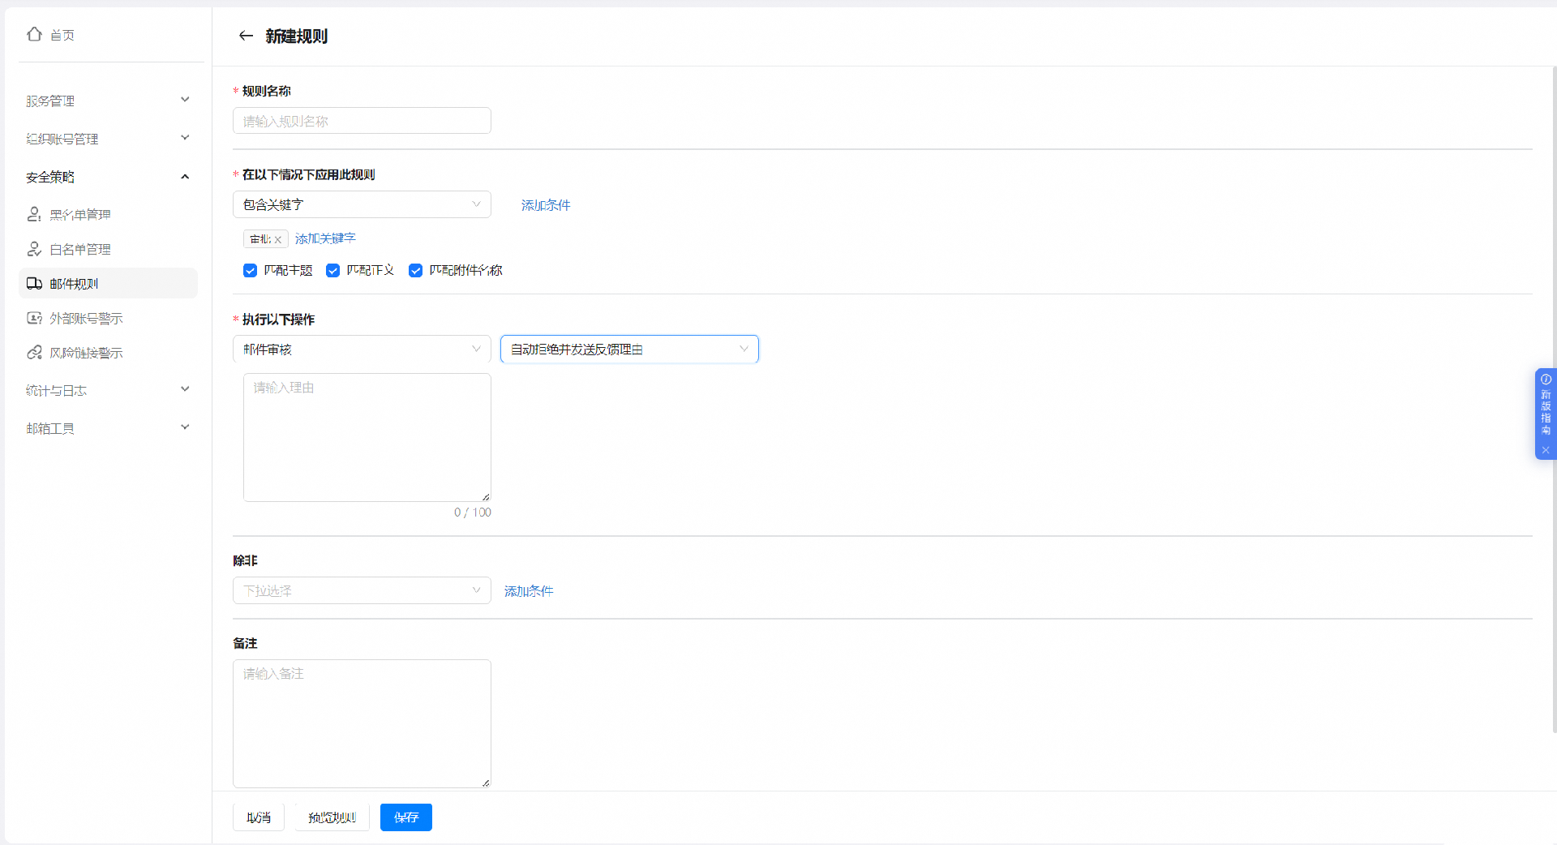Open the 除非 下拉选择 dropdown
The height and width of the screenshot is (845, 1557).
click(x=362, y=590)
